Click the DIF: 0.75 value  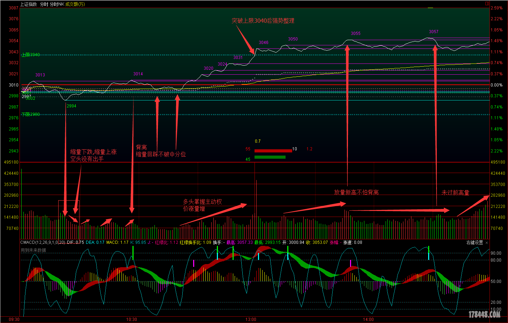point(75,242)
